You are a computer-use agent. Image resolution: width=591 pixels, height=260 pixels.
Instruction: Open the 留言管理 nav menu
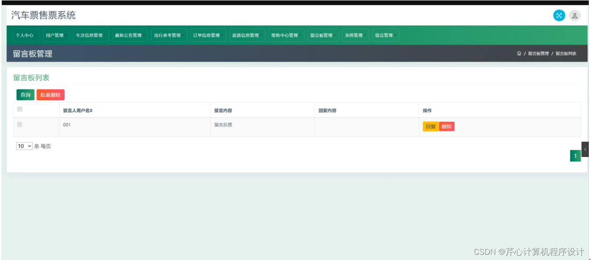point(386,35)
